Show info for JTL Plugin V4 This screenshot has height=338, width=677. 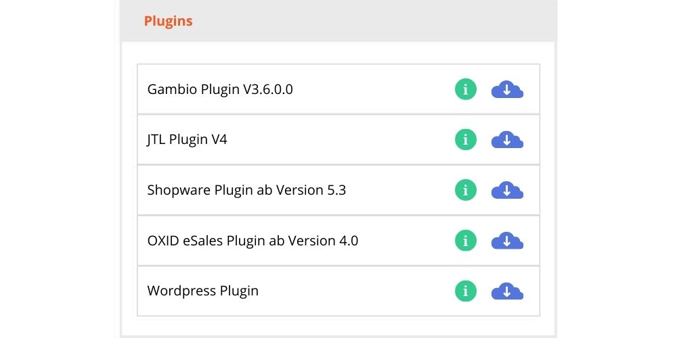pyautogui.click(x=465, y=140)
